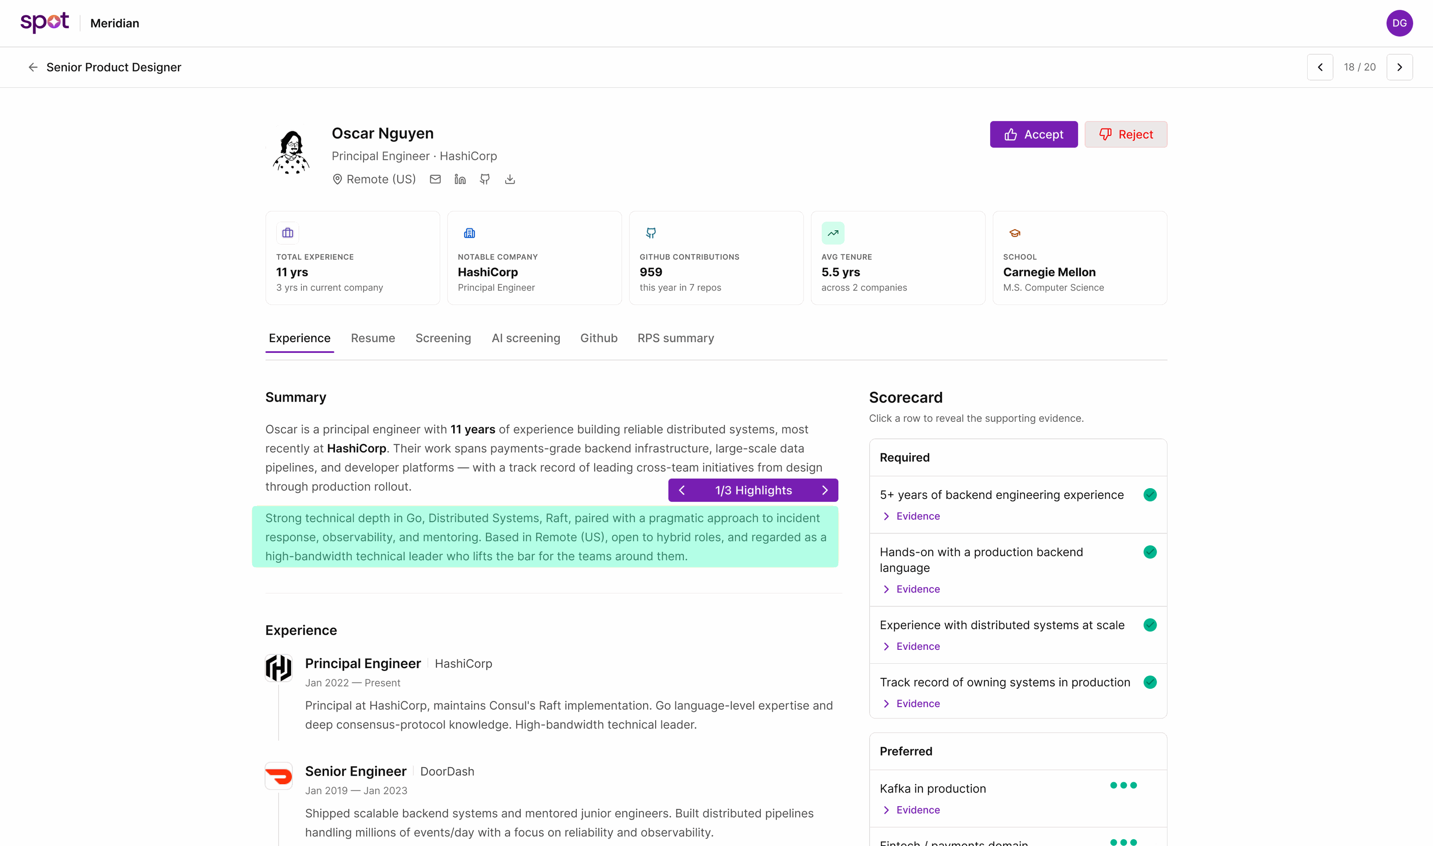Image resolution: width=1433 pixels, height=846 pixels.
Task: Click the email envelope icon
Action: (435, 179)
